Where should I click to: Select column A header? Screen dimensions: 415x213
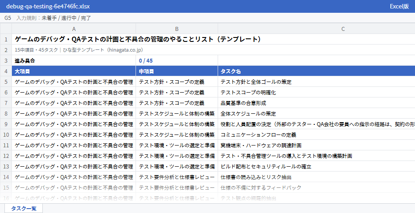point(74,29)
